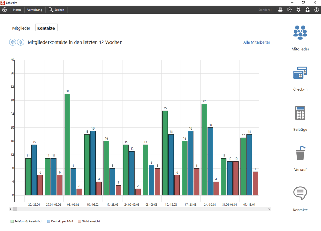Viewport: 321px width, 231px height.
Task: Click the Home menu item
Action: tap(17, 10)
